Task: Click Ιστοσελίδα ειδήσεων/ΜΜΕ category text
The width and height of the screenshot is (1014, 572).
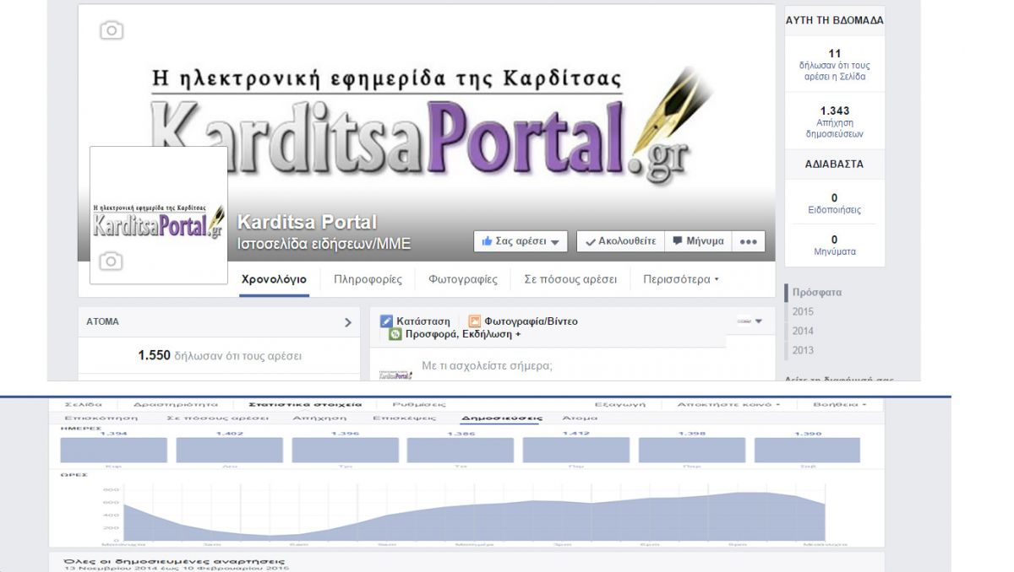Action: tap(324, 244)
